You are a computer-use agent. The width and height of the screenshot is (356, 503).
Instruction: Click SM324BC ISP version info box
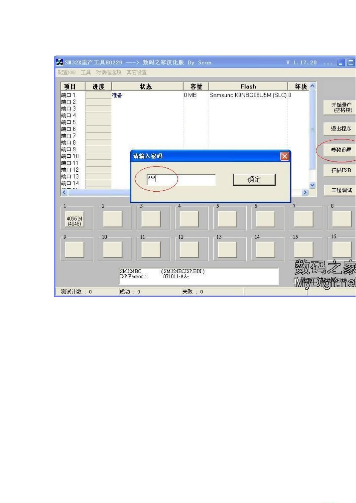tap(199, 276)
